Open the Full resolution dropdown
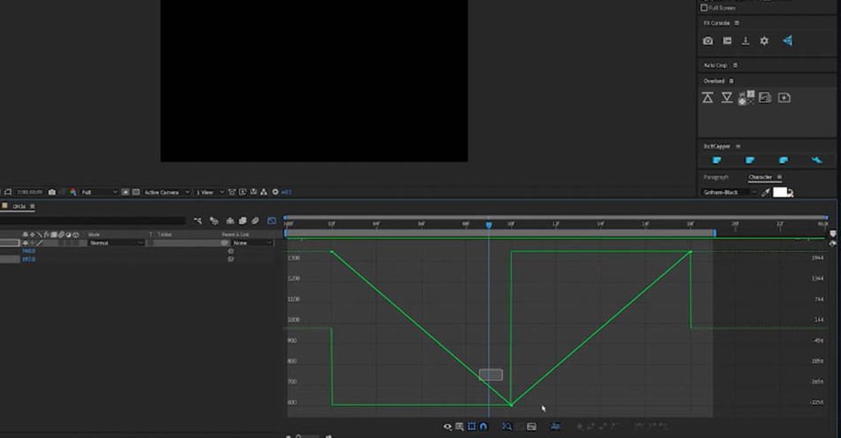 [x=100, y=192]
